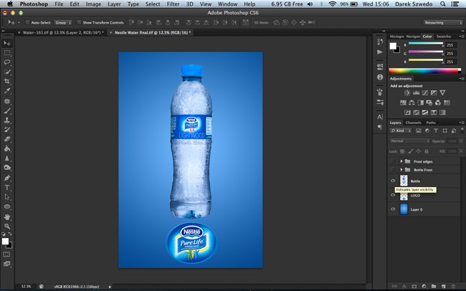Viewport: 466px width, 291px height.
Task: Select the Brush tool
Action: 7,111
